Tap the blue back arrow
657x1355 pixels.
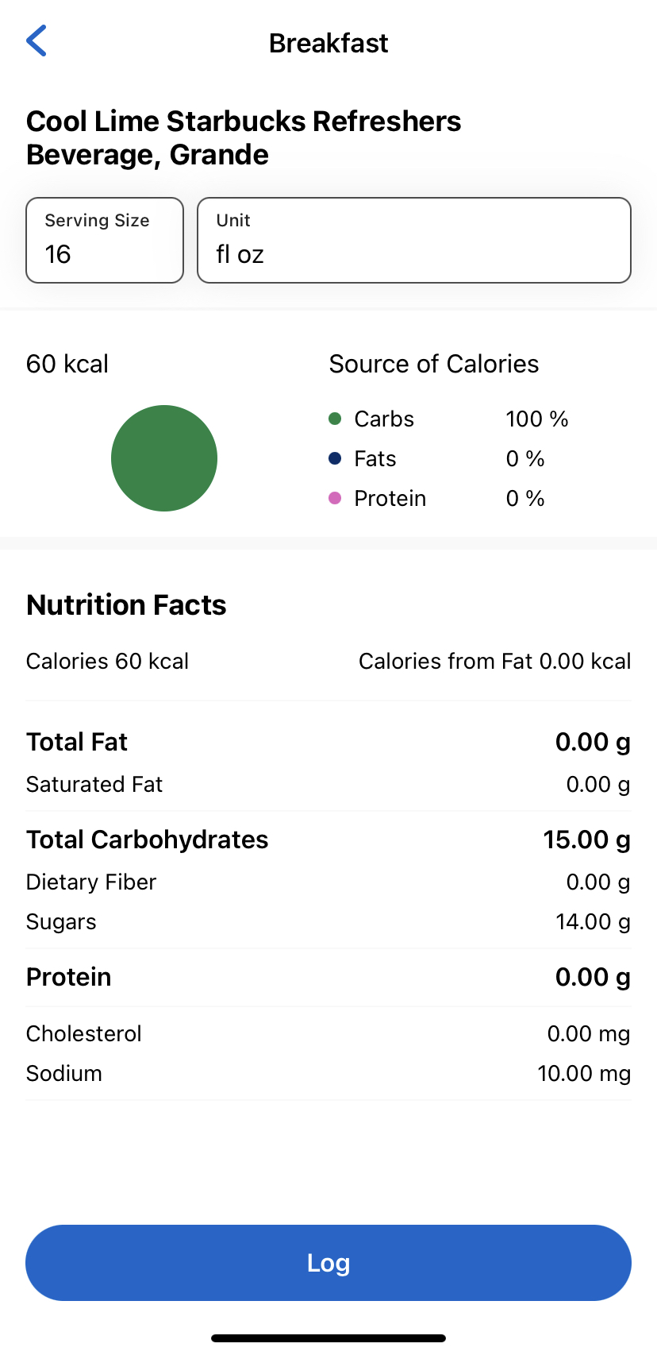click(x=36, y=41)
